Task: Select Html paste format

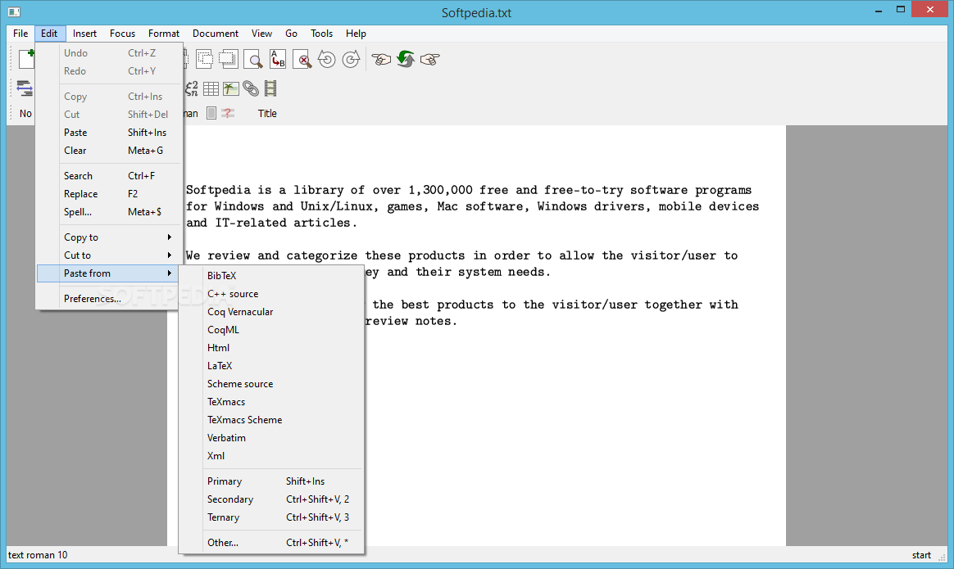Action: click(271, 348)
